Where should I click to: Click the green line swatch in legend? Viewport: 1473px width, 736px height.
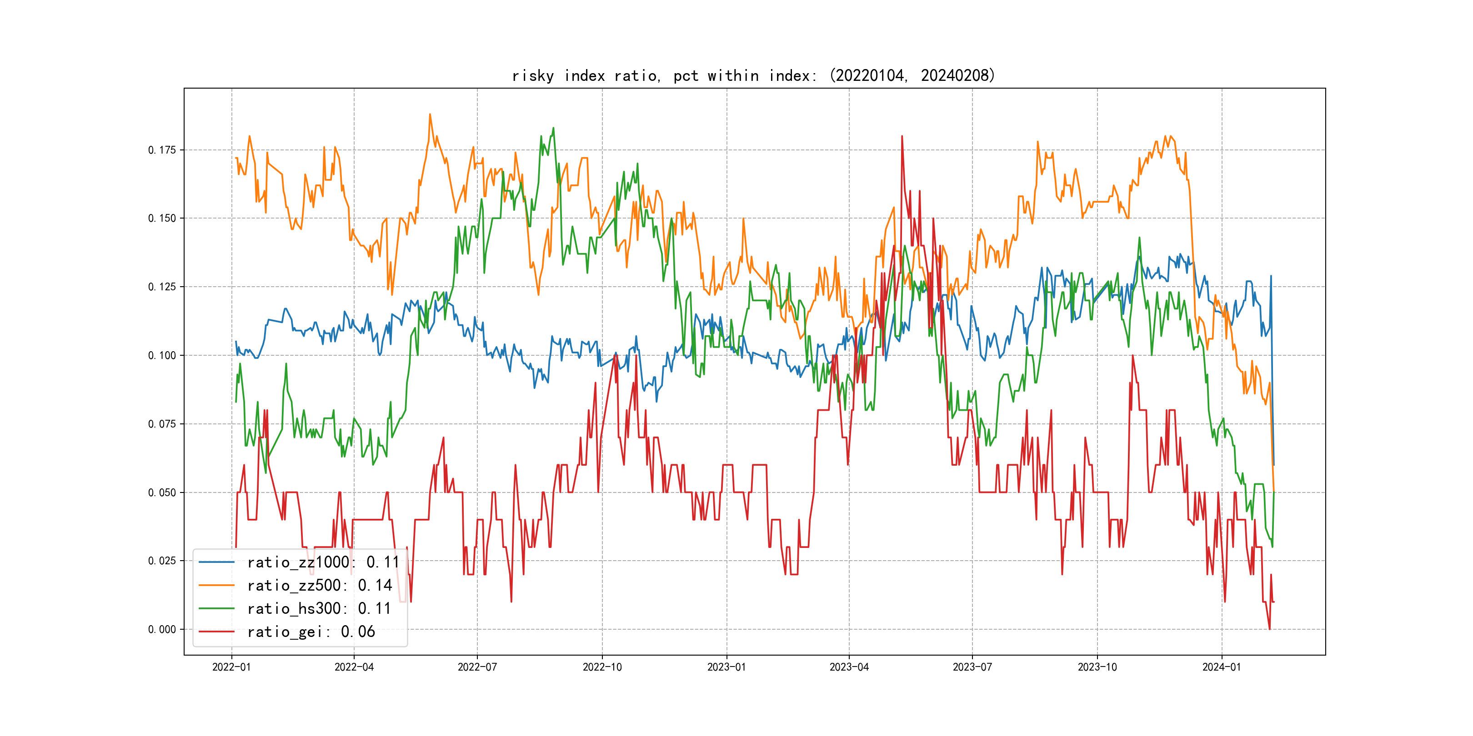click(216, 609)
